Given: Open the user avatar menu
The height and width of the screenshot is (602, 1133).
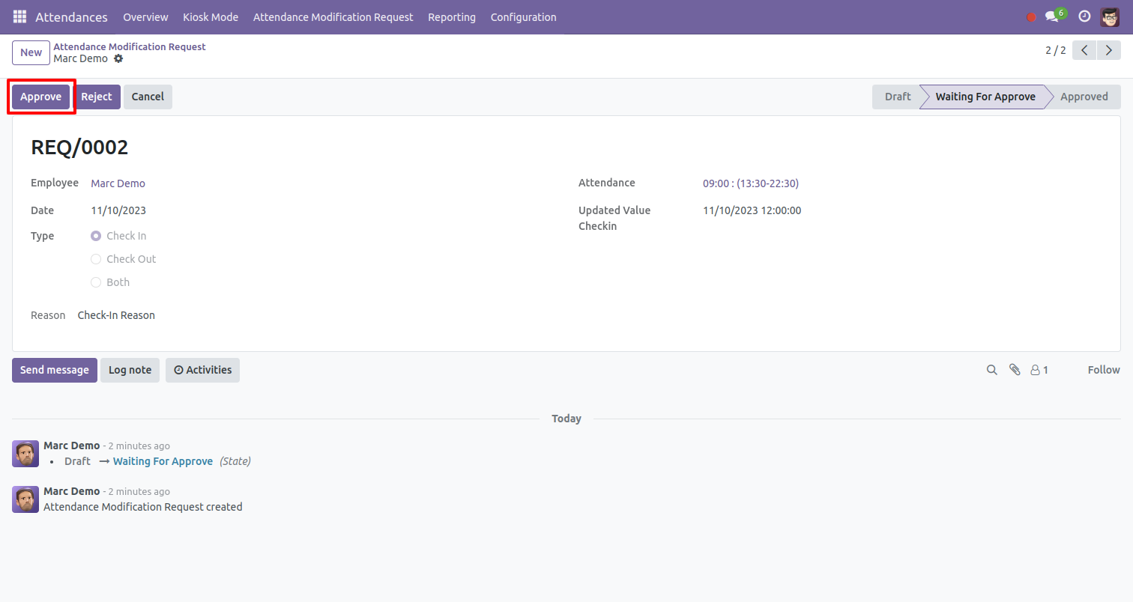Looking at the screenshot, I should pos(1110,16).
